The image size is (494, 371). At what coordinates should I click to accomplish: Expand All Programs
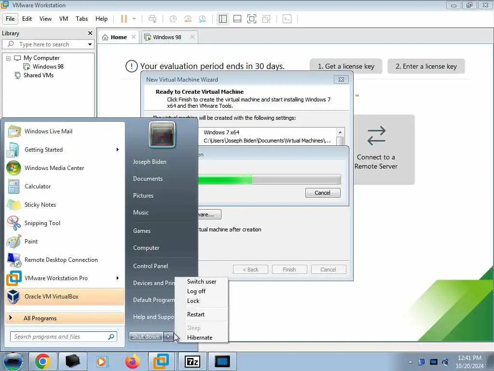(65, 318)
